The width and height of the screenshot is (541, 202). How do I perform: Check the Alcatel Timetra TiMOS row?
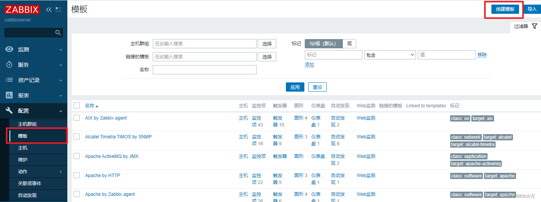[x=77, y=136]
